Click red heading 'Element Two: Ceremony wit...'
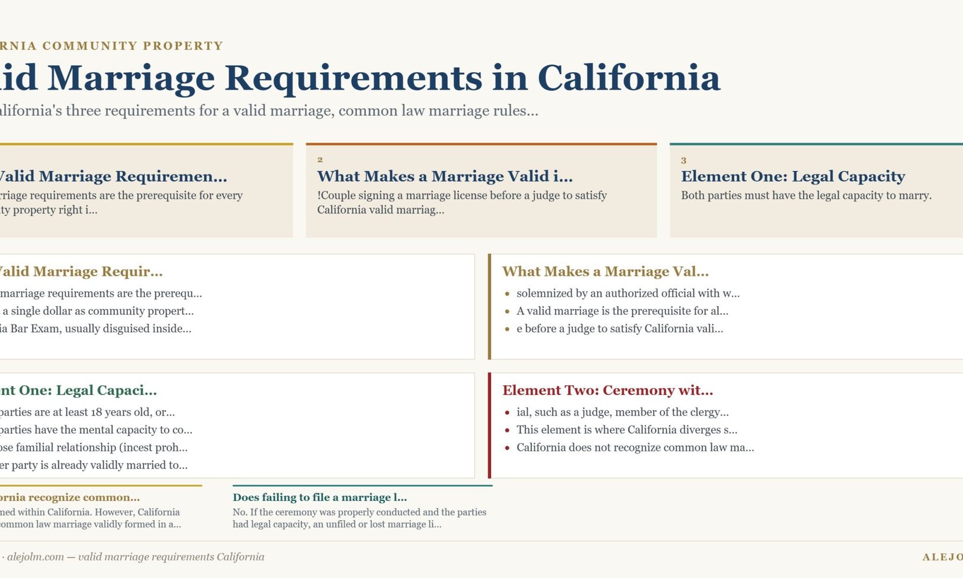 tap(608, 390)
